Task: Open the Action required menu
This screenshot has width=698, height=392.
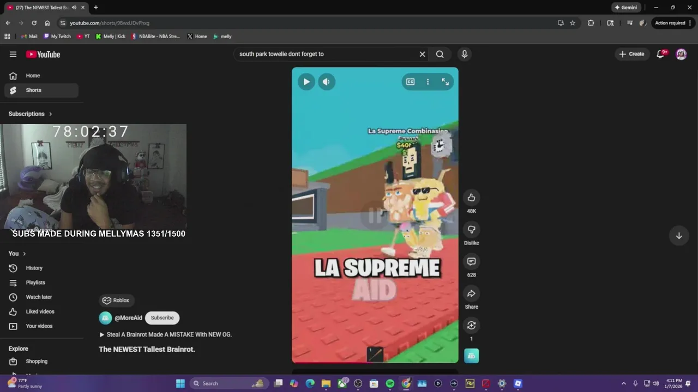Action: (x=673, y=23)
